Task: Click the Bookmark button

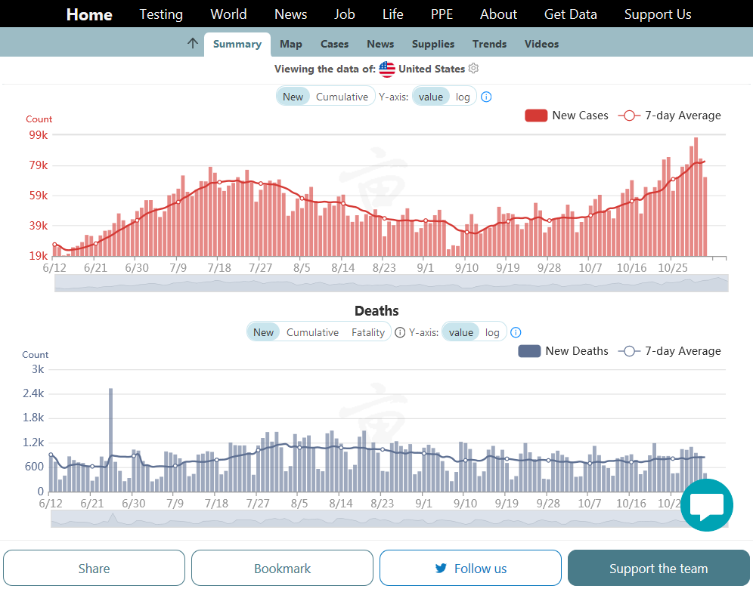Action: (282, 569)
